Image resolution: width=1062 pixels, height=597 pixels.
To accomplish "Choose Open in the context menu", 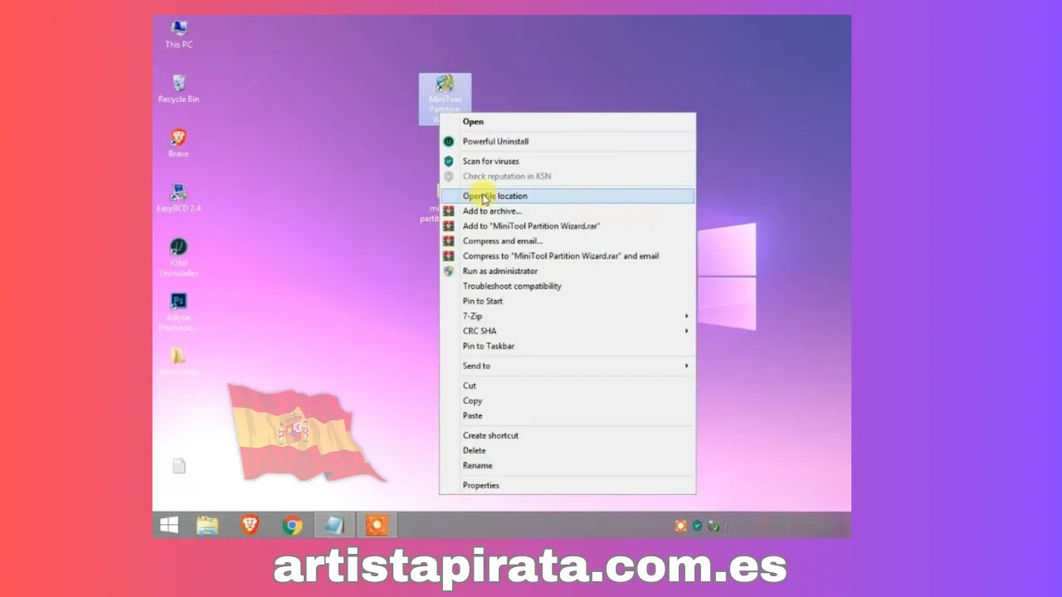I will 568,122.
